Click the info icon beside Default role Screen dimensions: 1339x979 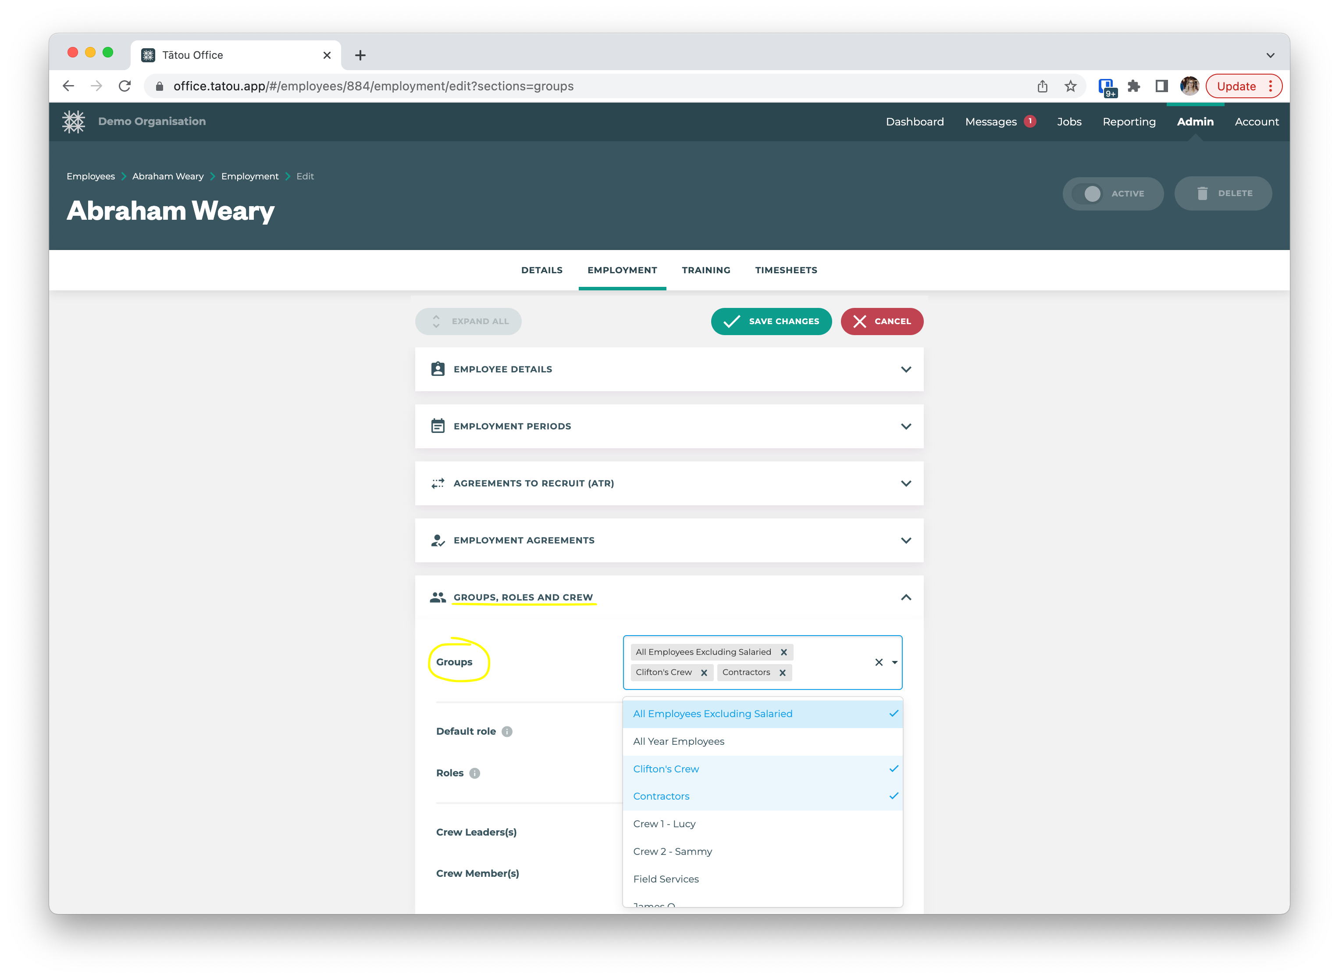coord(507,731)
